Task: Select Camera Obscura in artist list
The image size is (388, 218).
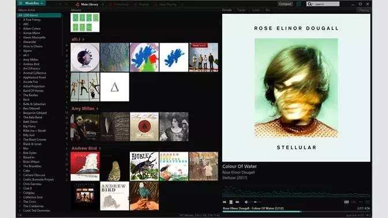Action: click(34, 175)
